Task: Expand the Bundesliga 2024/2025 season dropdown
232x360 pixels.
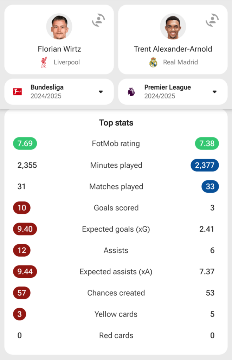Action: [x=59, y=92]
